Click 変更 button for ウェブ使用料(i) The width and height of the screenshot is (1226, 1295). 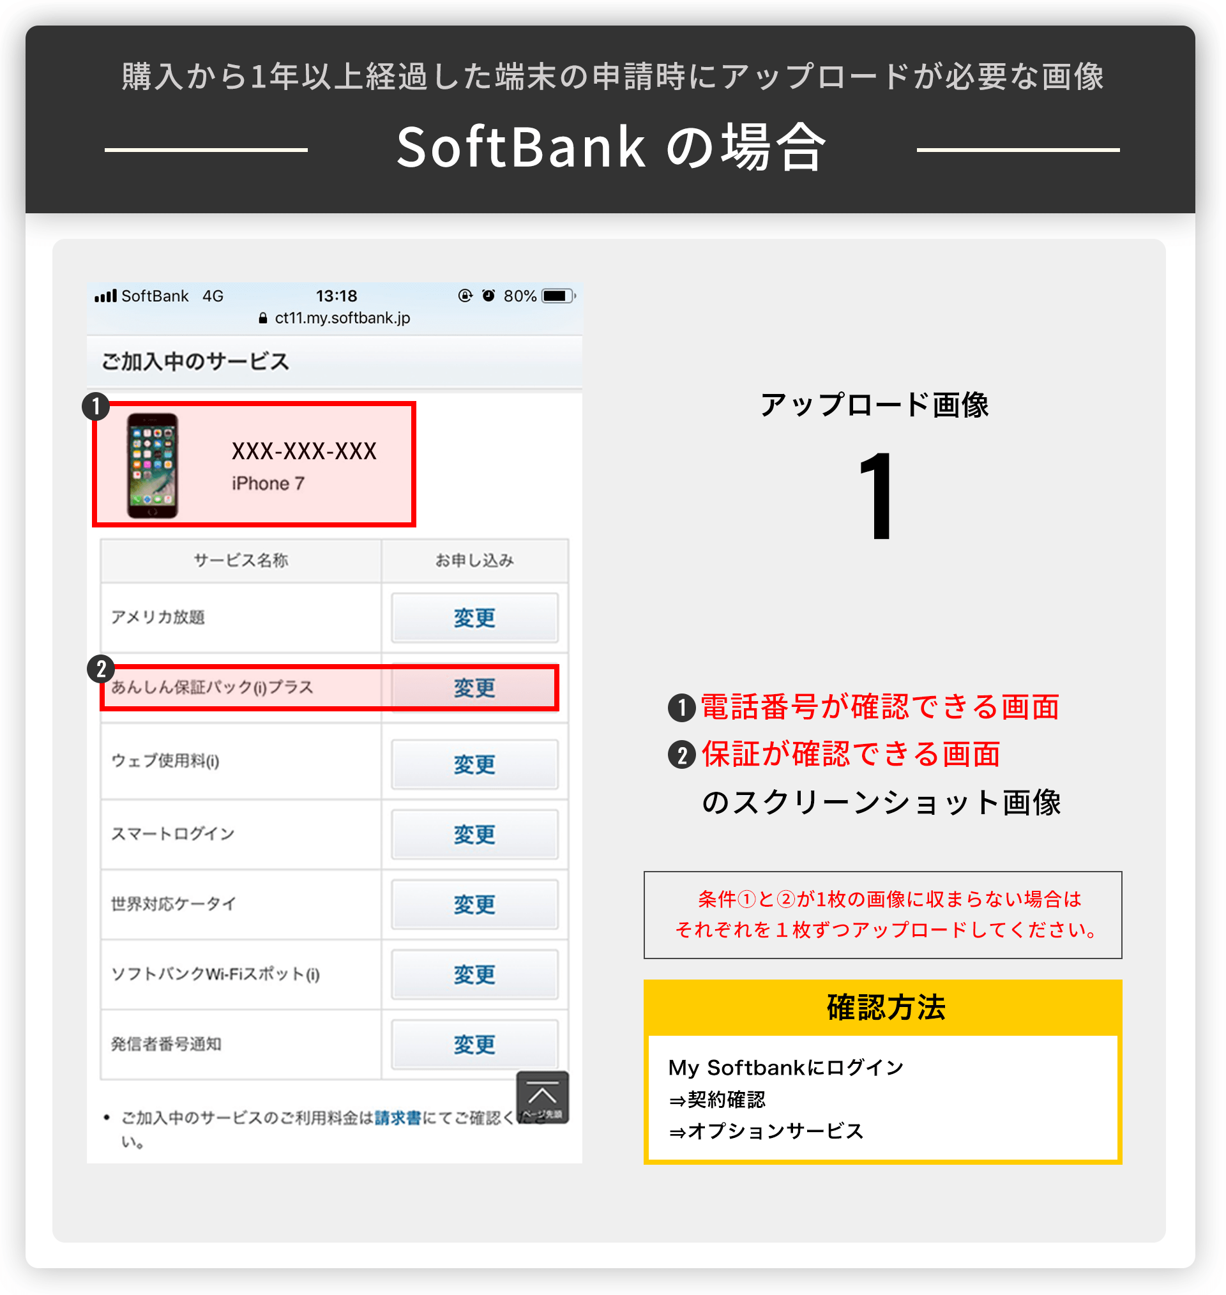point(474,764)
